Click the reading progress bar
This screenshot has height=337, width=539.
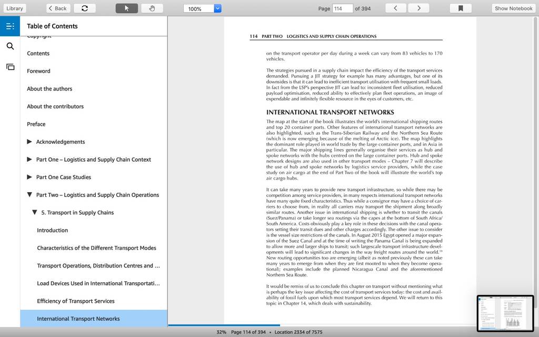pos(322,325)
